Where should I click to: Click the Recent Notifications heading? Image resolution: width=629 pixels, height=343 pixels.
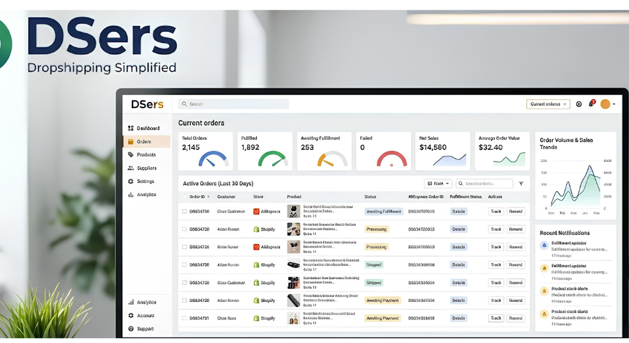[565, 233]
